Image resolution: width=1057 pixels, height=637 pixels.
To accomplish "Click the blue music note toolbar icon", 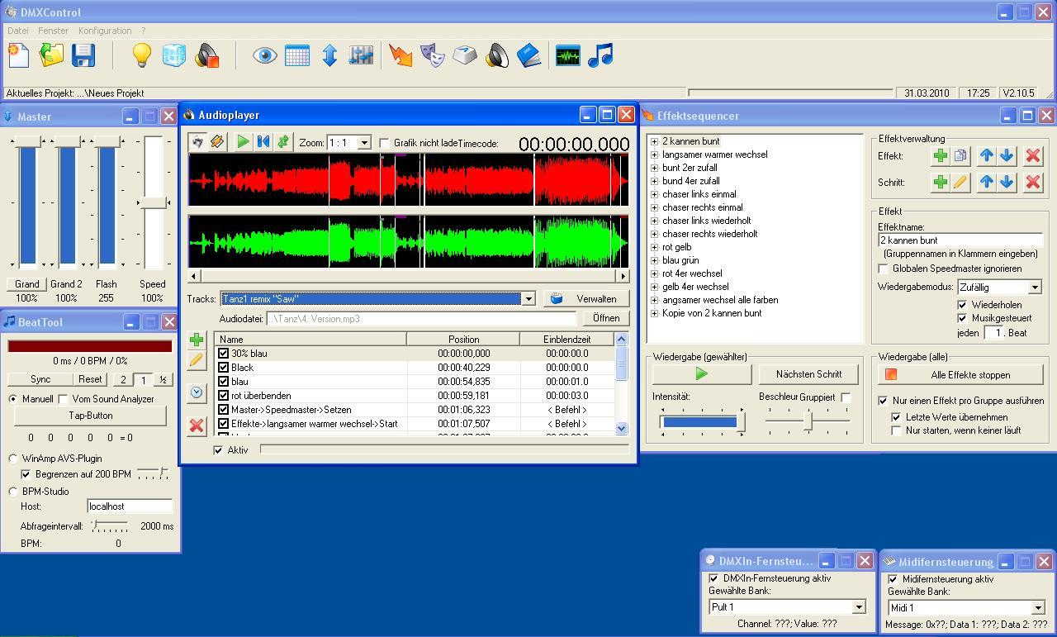I will click(600, 55).
